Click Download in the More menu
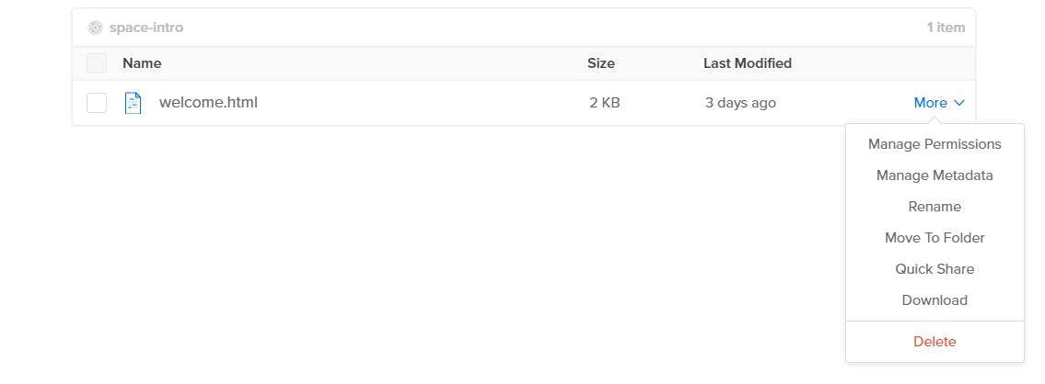The height and width of the screenshot is (384, 1045). [935, 300]
